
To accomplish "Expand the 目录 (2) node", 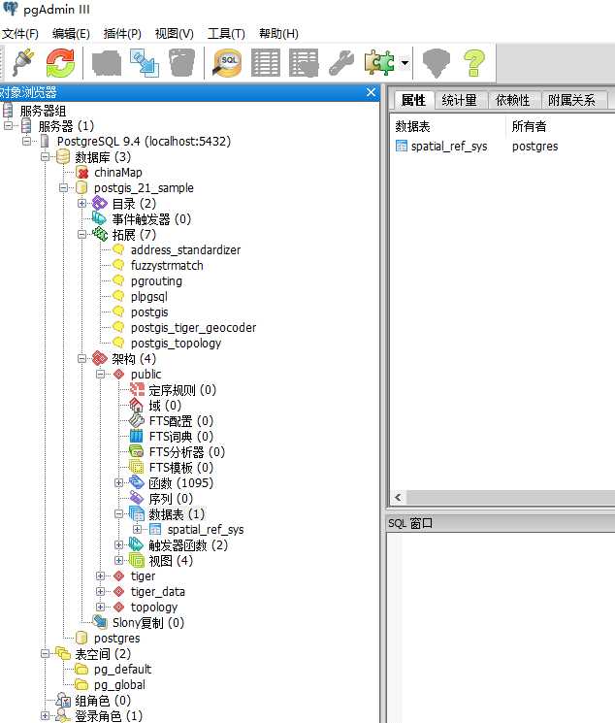I will click(x=82, y=204).
